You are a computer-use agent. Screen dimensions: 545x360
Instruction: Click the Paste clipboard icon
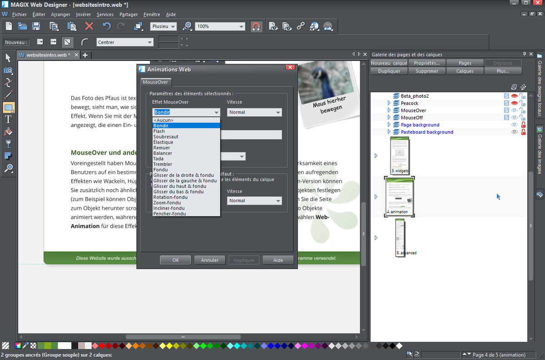72,26
